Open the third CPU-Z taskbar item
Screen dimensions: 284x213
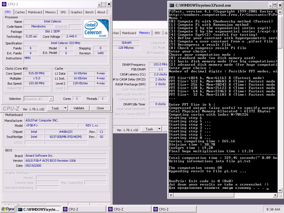(174, 209)
